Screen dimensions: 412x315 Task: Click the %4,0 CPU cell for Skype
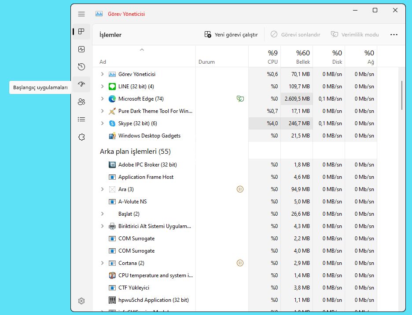tap(265, 123)
